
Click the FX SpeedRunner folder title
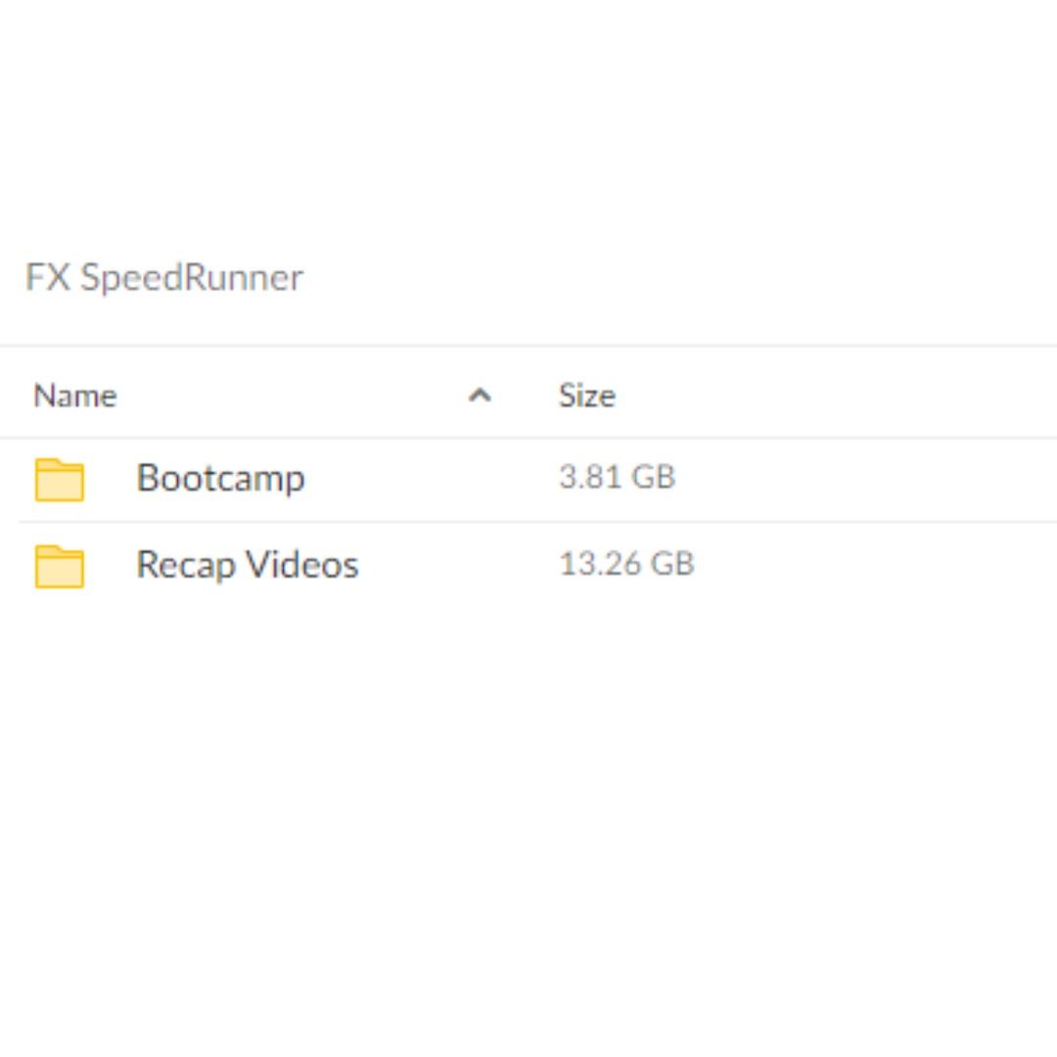(x=164, y=277)
